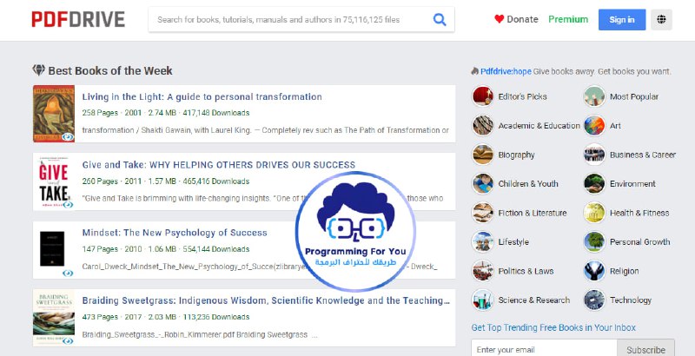Preview Give and Take via eye icon
695x356 pixels.
[68, 205]
